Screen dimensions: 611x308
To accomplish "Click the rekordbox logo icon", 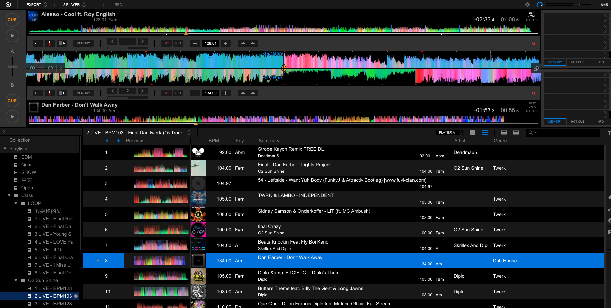I will point(8,5).
